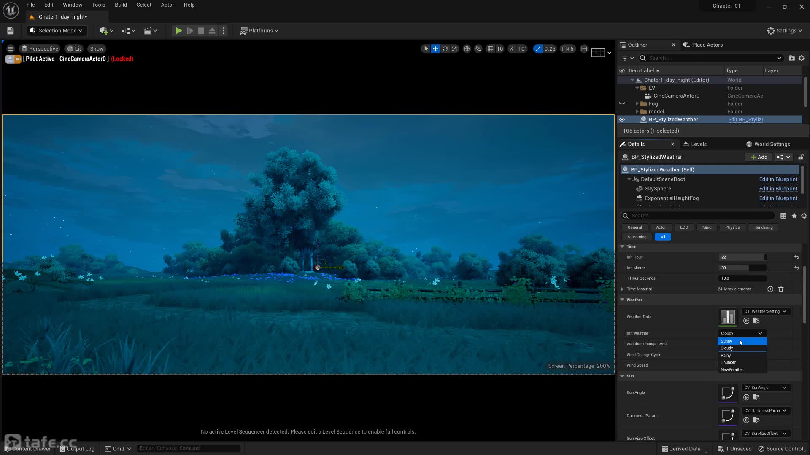Expand the Time Material array row
810x455 pixels.
tap(622, 289)
